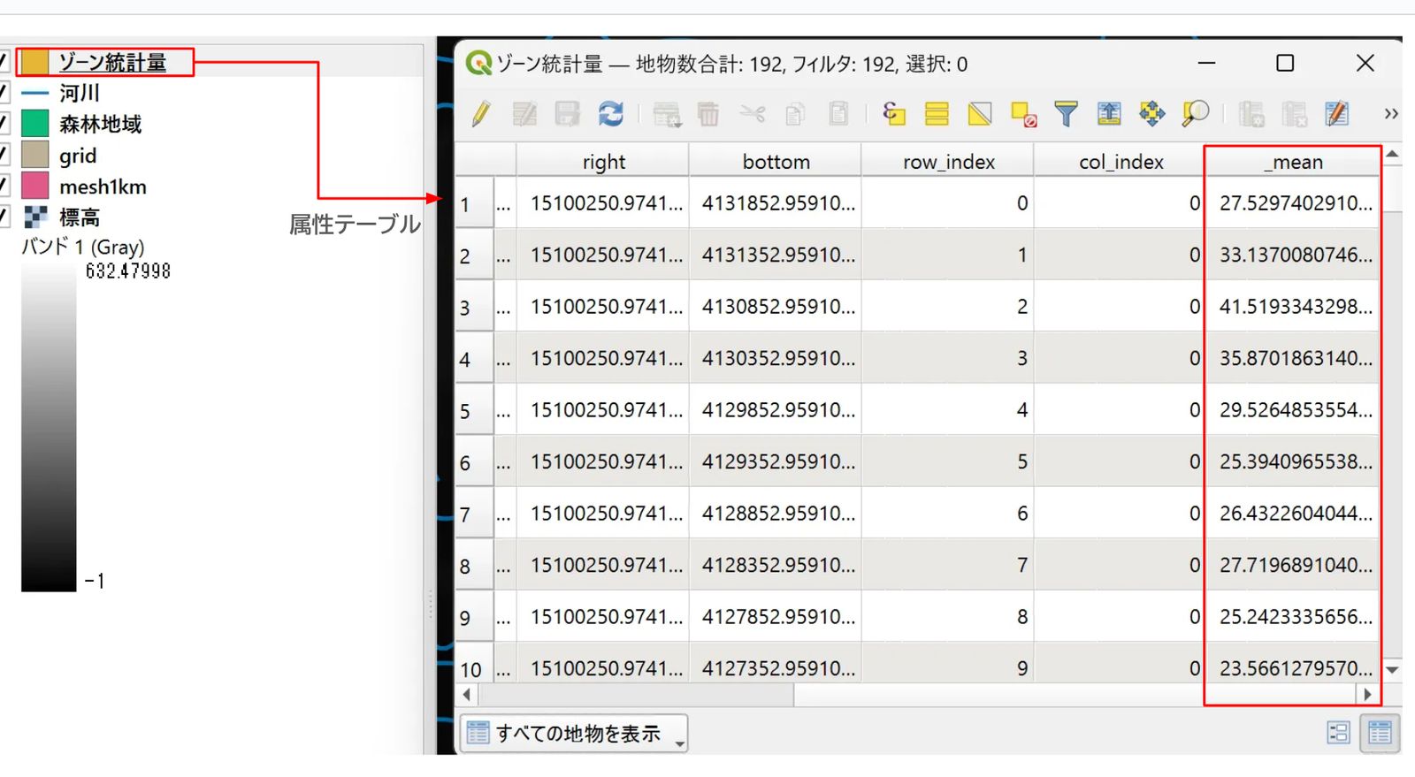Image resolution: width=1415 pixels, height=777 pixels.
Task: Switch to form view at bottom right
Action: 1338,733
